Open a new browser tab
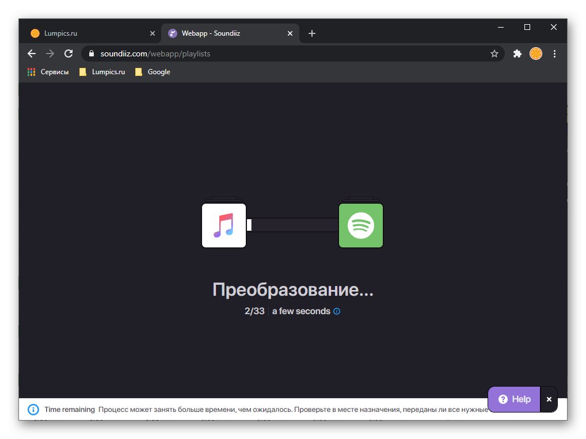586x439 pixels. pyautogui.click(x=312, y=33)
